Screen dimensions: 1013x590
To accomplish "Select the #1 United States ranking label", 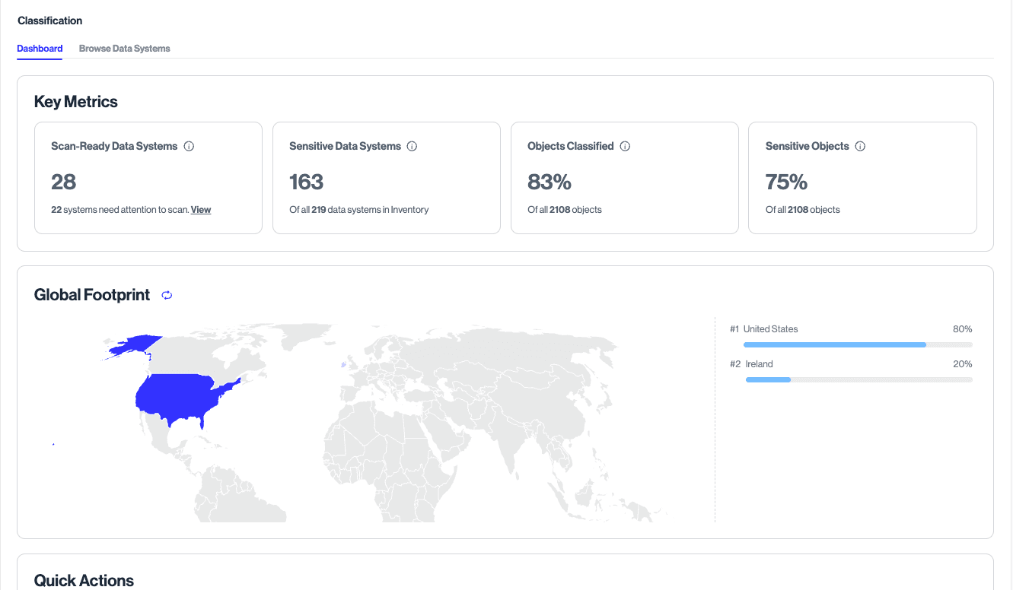I will click(x=764, y=329).
